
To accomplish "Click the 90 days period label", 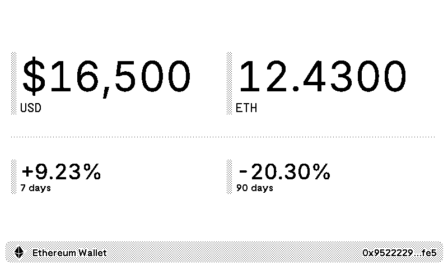I will click(x=255, y=188).
